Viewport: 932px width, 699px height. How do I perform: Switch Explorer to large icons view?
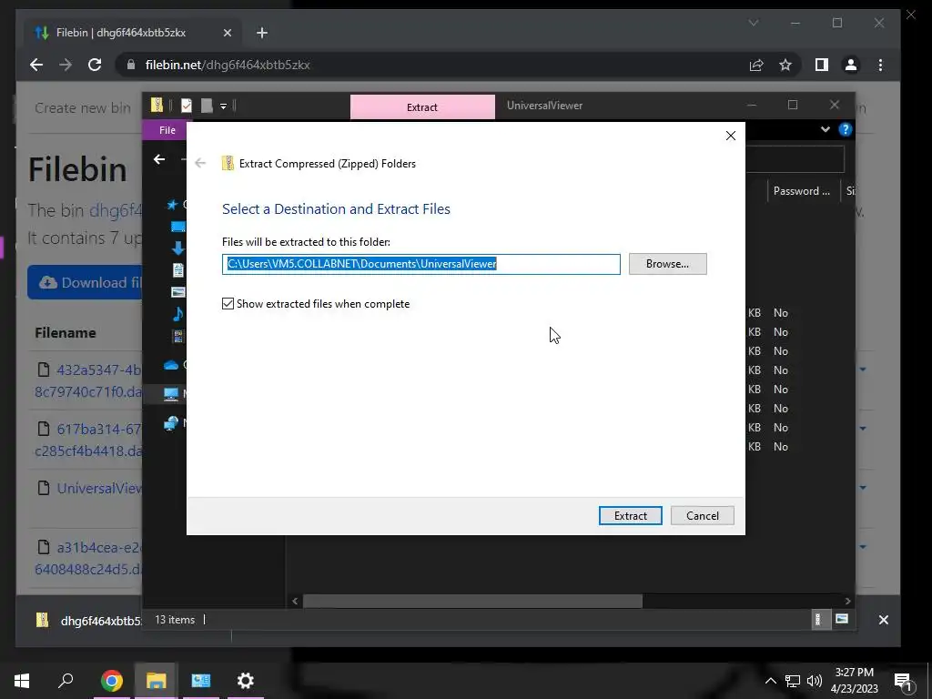click(x=842, y=619)
